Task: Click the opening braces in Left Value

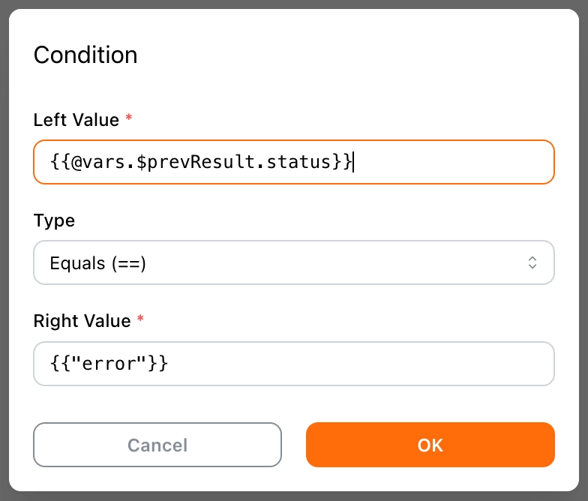Action: pyautogui.click(x=58, y=162)
